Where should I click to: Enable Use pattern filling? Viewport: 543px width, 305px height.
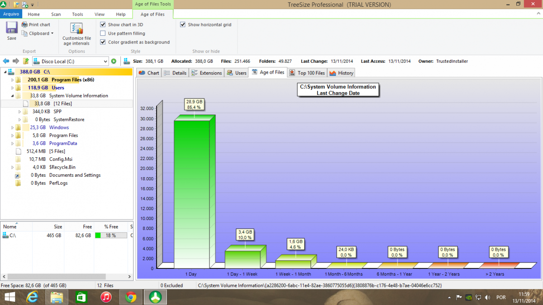103,33
